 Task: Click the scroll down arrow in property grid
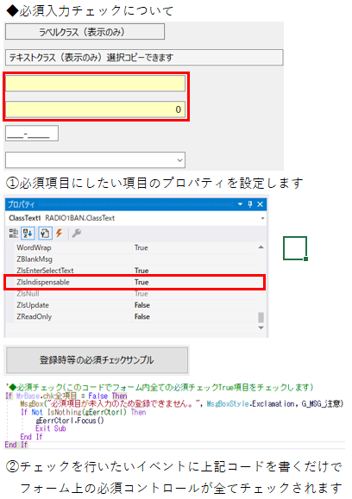pos(261,327)
